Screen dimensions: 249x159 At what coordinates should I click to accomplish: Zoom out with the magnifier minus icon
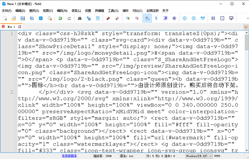point(137,18)
